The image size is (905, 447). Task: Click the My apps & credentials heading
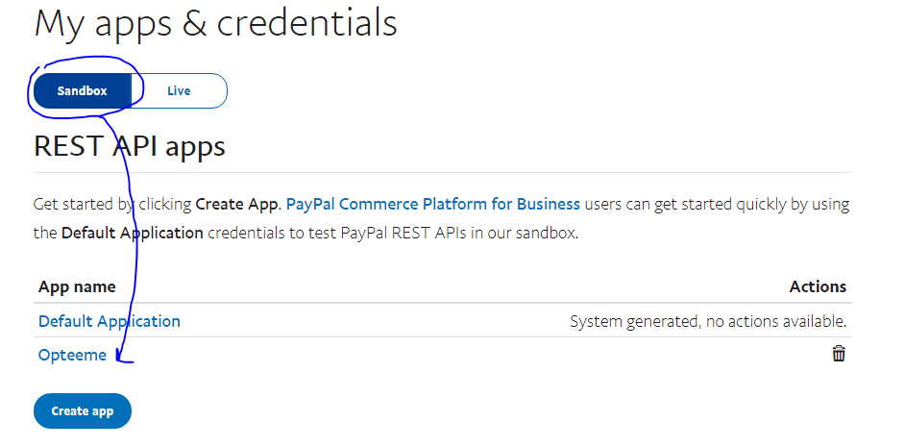click(x=215, y=22)
